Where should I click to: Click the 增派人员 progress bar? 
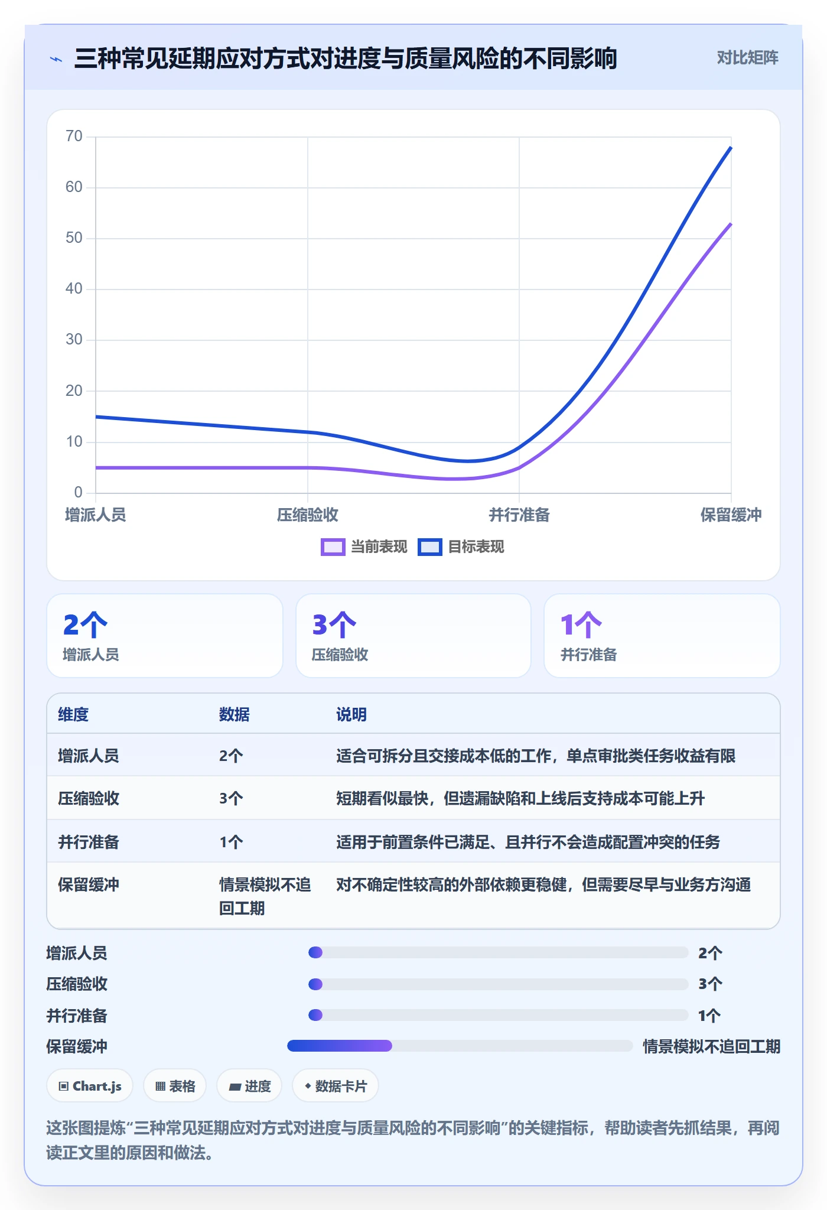[498, 952]
